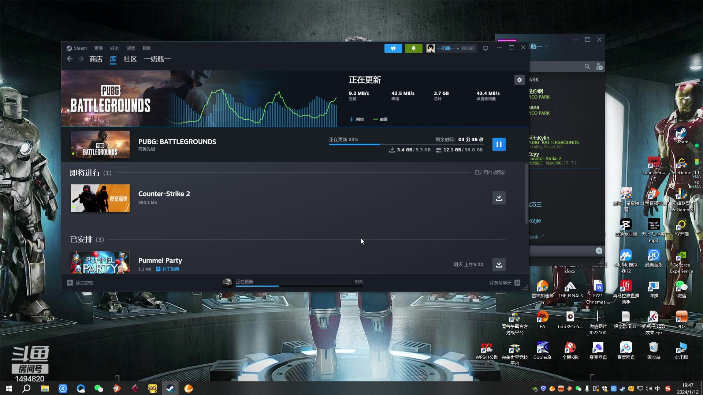
Task: Open File Explorer from taskbar
Action: [45, 388]
